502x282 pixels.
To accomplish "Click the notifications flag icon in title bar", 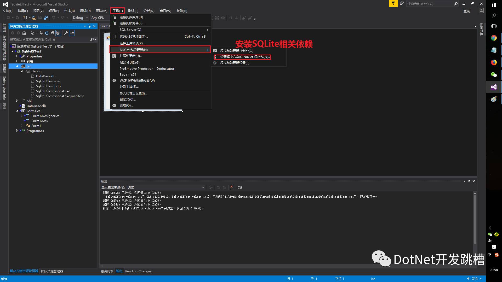I will pos(393,3).
